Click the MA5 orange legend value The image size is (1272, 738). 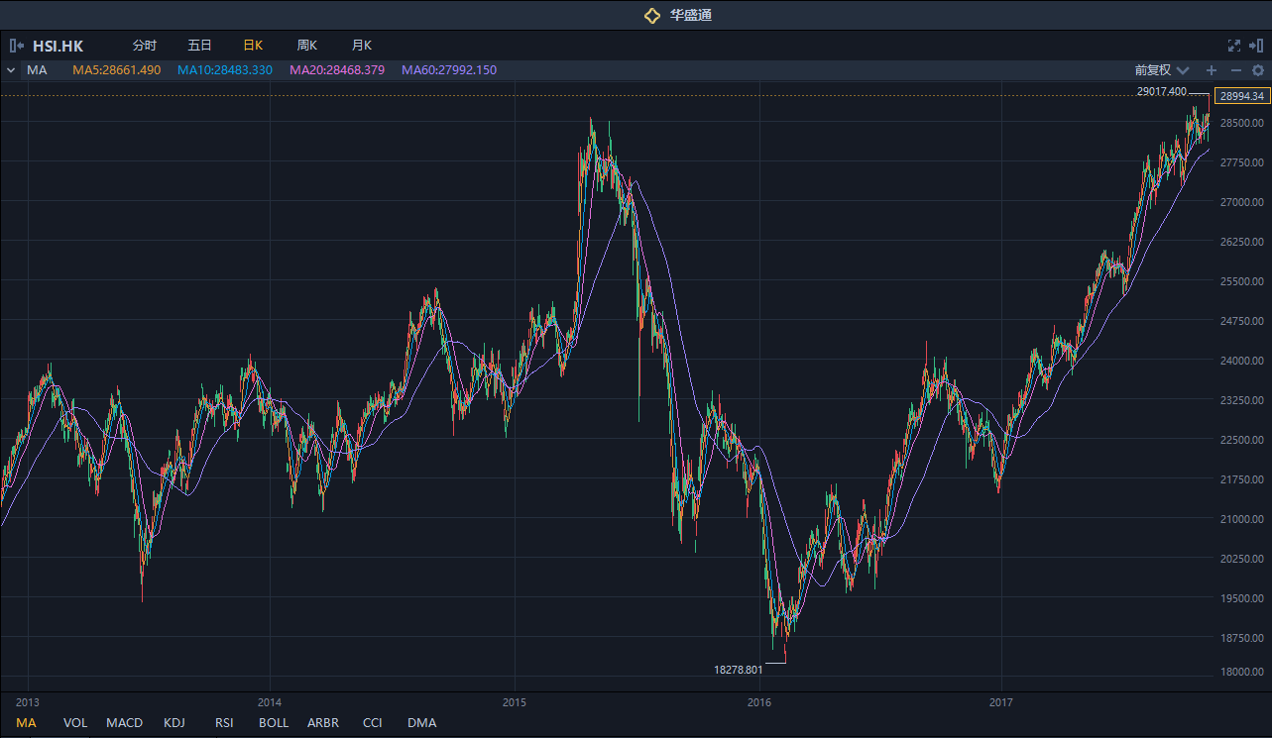tap(116, 70)
